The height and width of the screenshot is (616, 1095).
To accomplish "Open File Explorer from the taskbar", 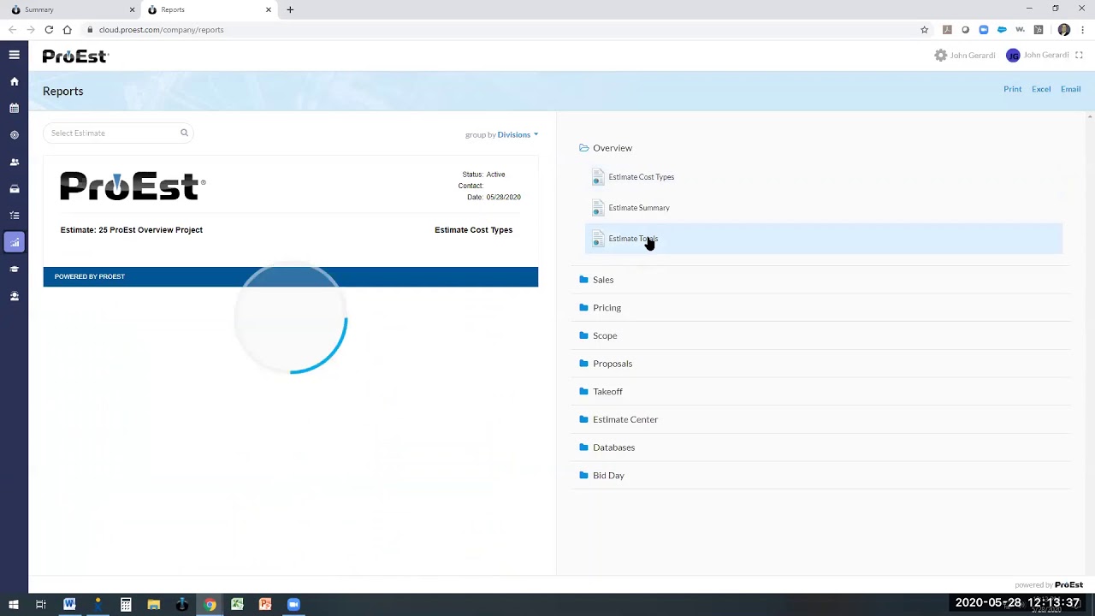I will [x=154, y=605].
